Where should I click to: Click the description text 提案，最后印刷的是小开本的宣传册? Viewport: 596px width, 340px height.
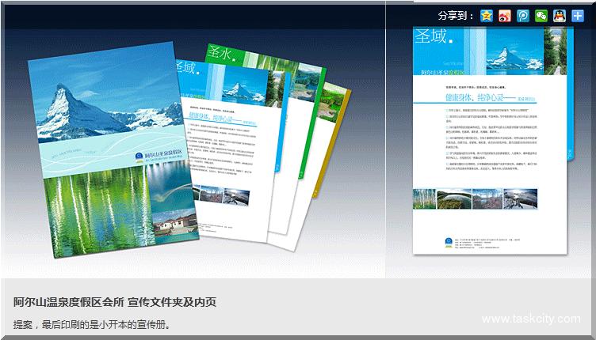click(91, 324)
